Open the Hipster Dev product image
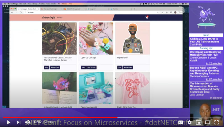This screenshot has width=224, height=127. tap(132, 38)
